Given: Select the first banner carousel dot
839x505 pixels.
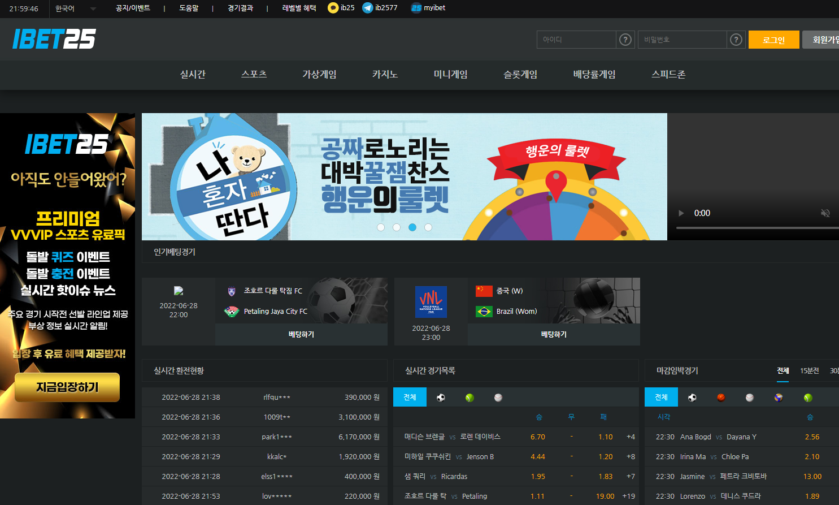Looking at the screenshot, I should (381, 227).
